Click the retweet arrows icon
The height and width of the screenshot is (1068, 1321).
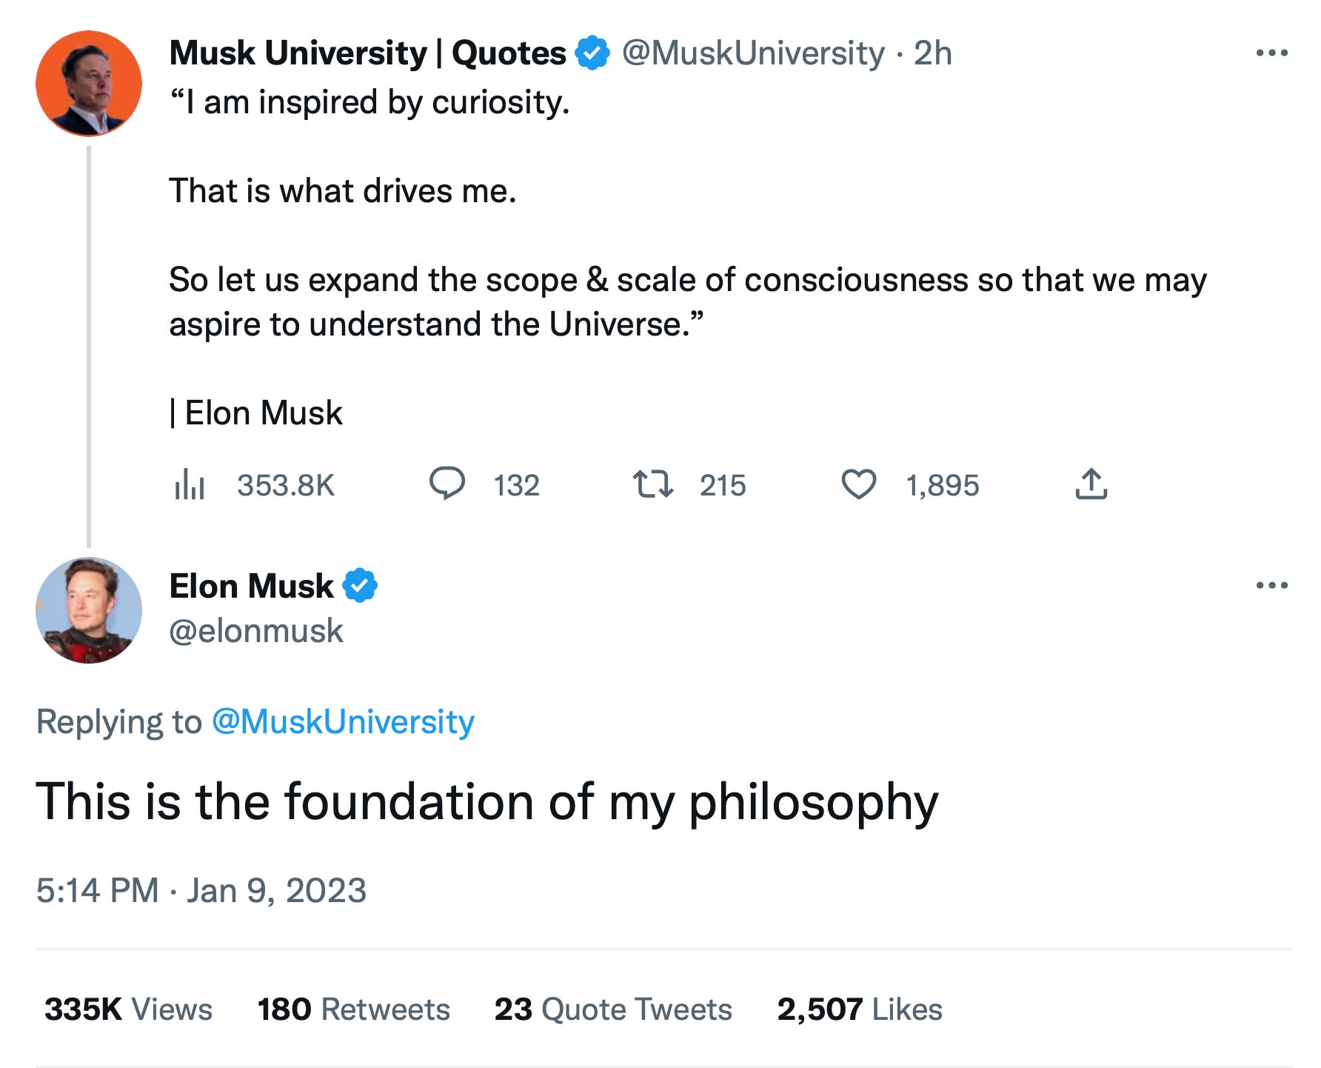[x=652, y=484]
